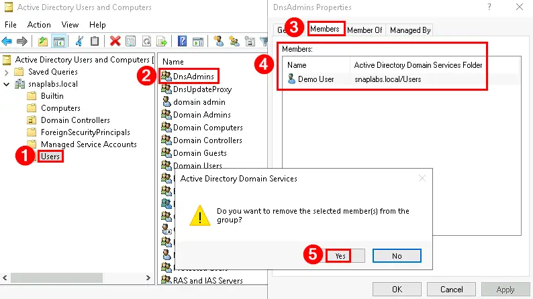Image resolution: width=533 pixels, height=299 pixels.
Task: Create new organizational unit toolbar icon
Action: tap(250, 42)
